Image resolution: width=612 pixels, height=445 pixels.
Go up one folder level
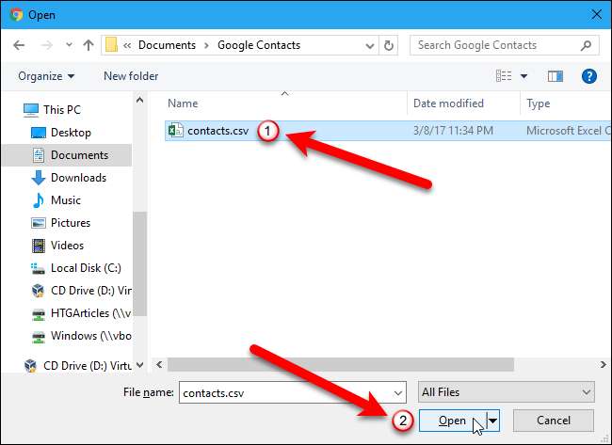pyautogui.click(x=89, y=45)
